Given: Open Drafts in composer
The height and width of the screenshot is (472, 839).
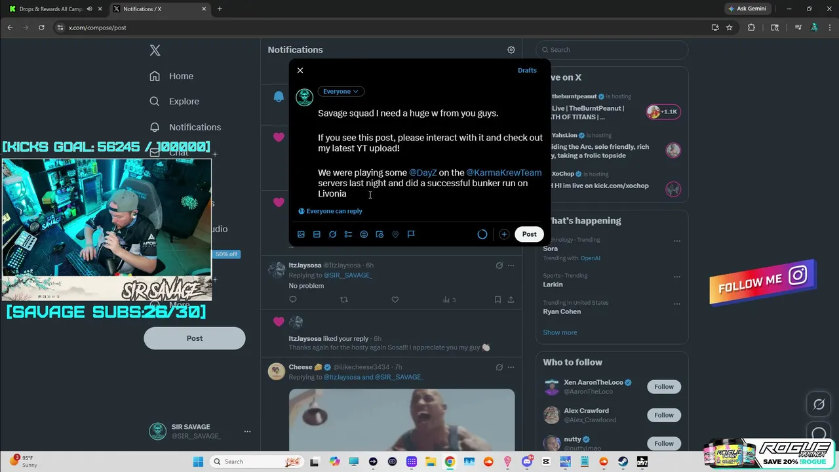Looking at the screenshot, I should click(527, 70).
